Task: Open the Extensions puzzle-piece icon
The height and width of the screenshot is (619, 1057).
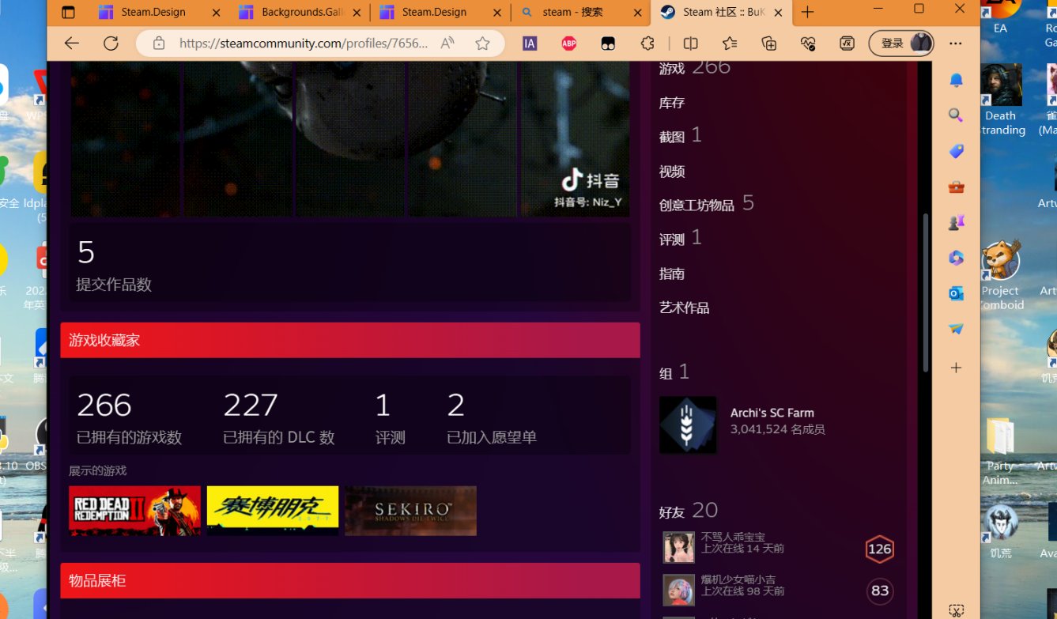Action: coord(647,43)
